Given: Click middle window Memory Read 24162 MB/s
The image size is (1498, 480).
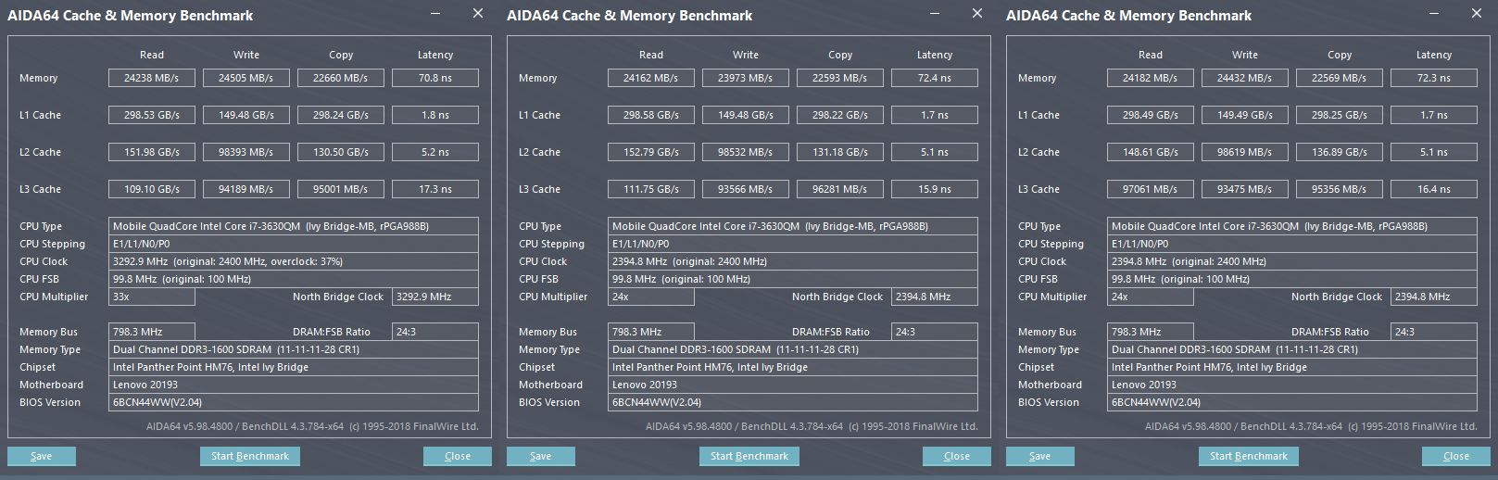Looking at the screenshot, I should 651,78.
